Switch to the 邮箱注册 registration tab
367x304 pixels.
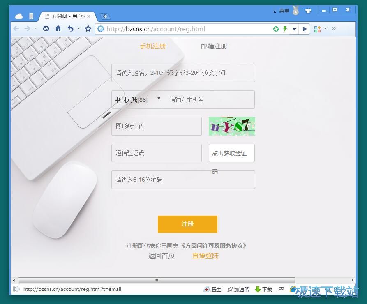tap(214, 46)
